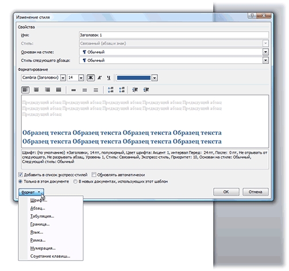Center-align the paragraph text

(x=36, y=90)
